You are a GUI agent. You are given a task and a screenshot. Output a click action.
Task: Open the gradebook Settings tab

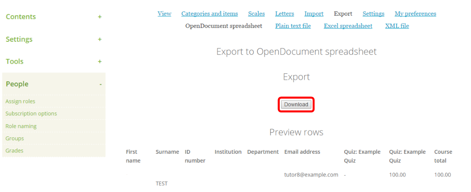coord(373,14)
